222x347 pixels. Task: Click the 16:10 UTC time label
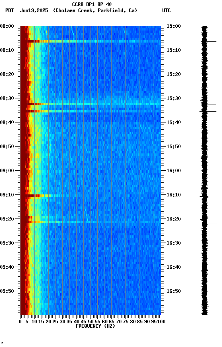pyautogui.click(x=173, y=195)
